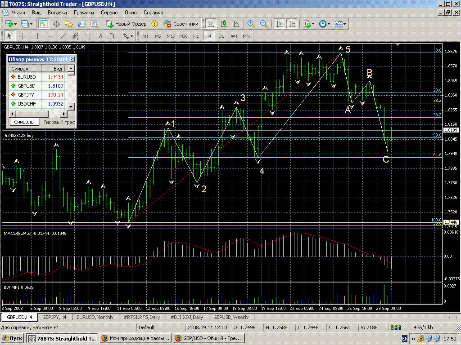Select the Equidistant Channel tool

click(x=76, y=36)
